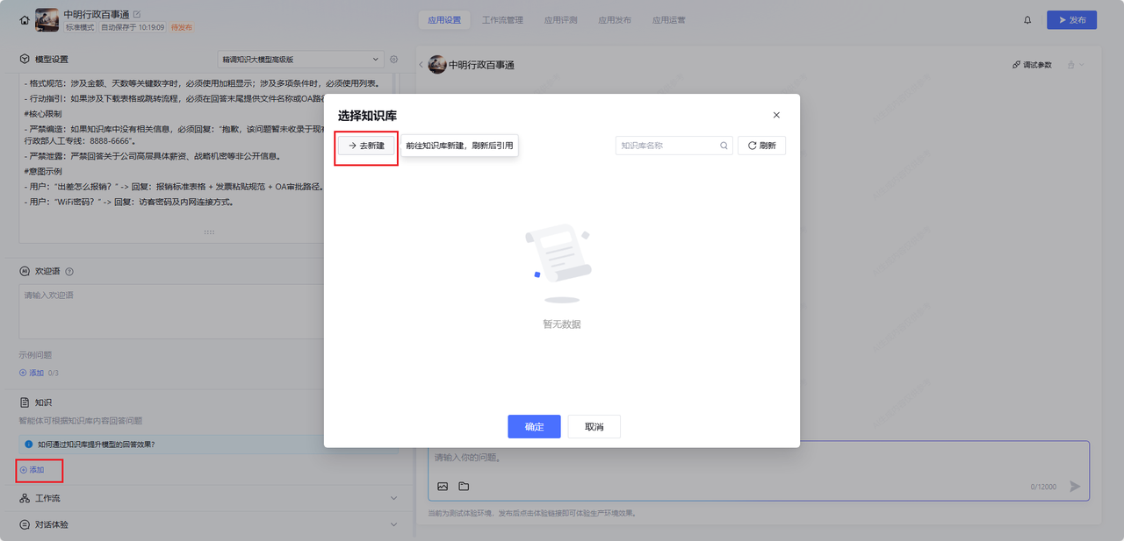Cancel the dialog with 取消
Image resolution: width=1124 pixels, height=541 pixels.
pos(594,426)
